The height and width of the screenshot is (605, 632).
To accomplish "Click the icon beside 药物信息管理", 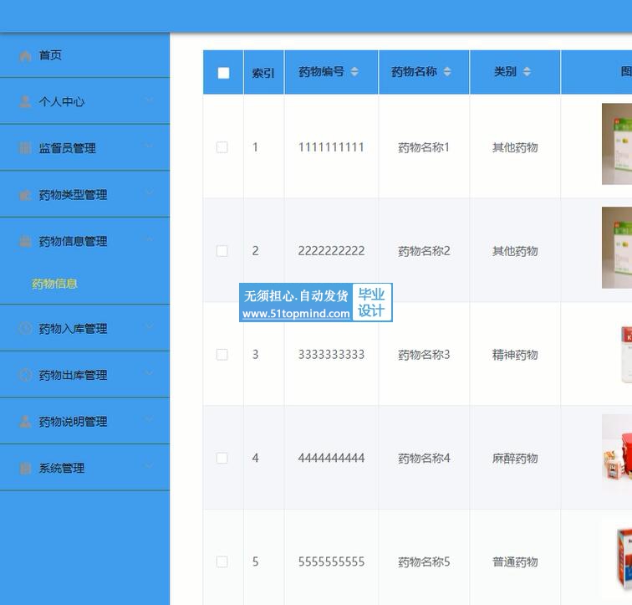I will point(25,241).
